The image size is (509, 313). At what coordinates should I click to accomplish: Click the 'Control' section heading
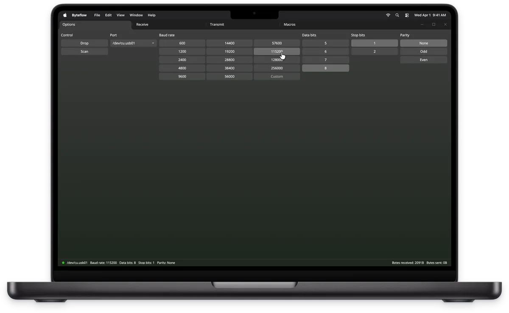[67, 35]
